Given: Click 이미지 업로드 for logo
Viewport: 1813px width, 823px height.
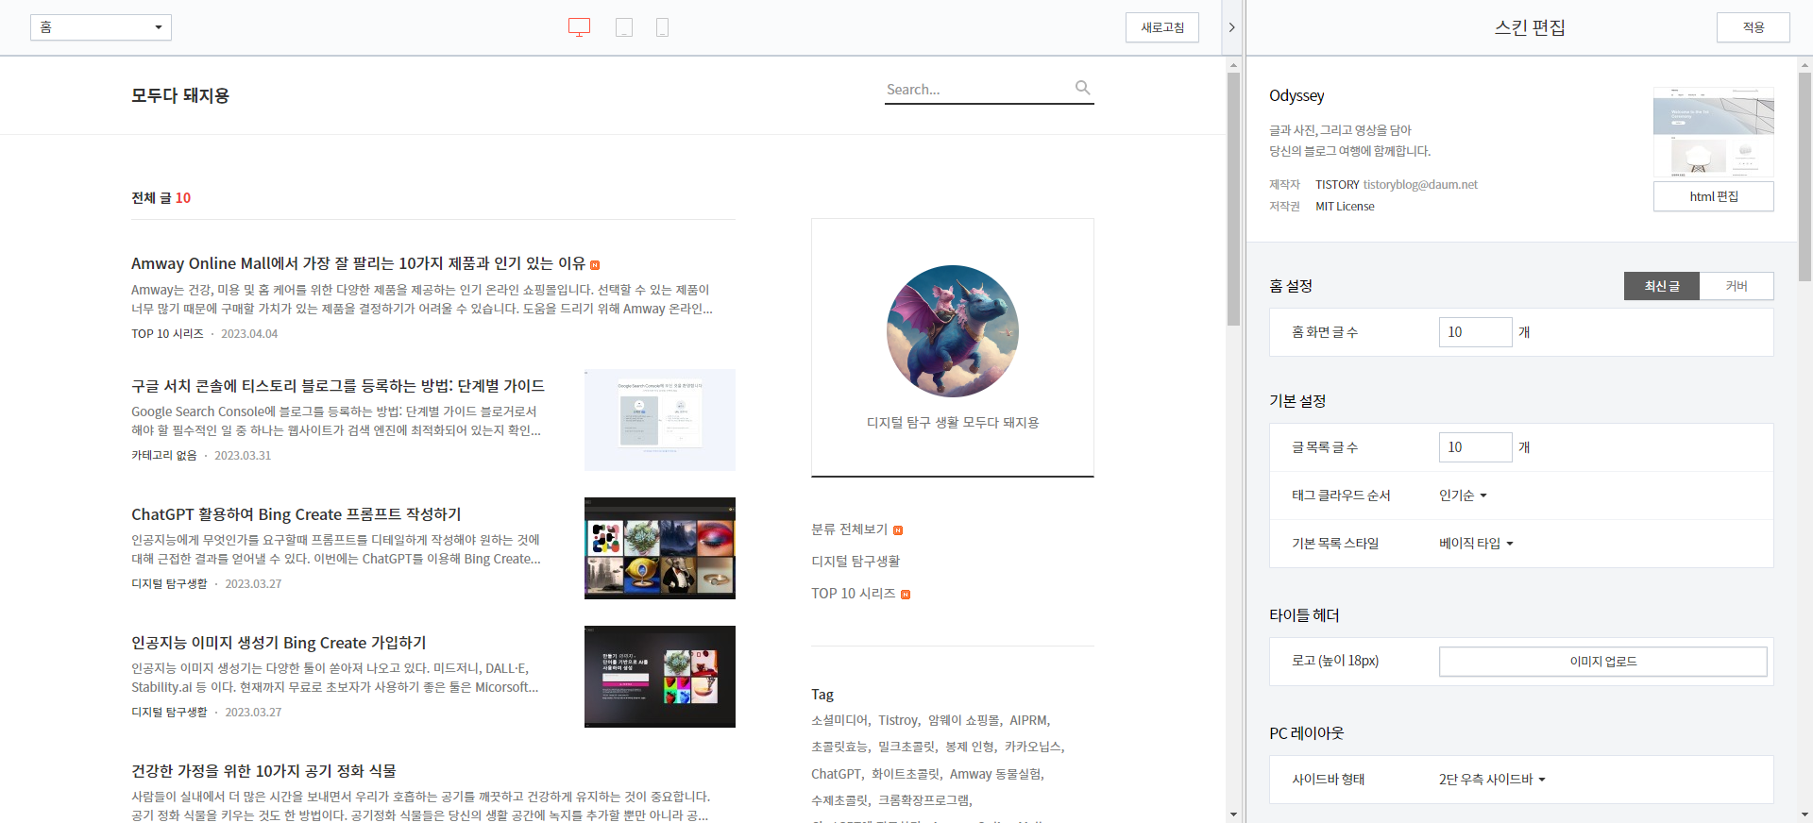Looking at the screenshot, I should [1603, 662].
